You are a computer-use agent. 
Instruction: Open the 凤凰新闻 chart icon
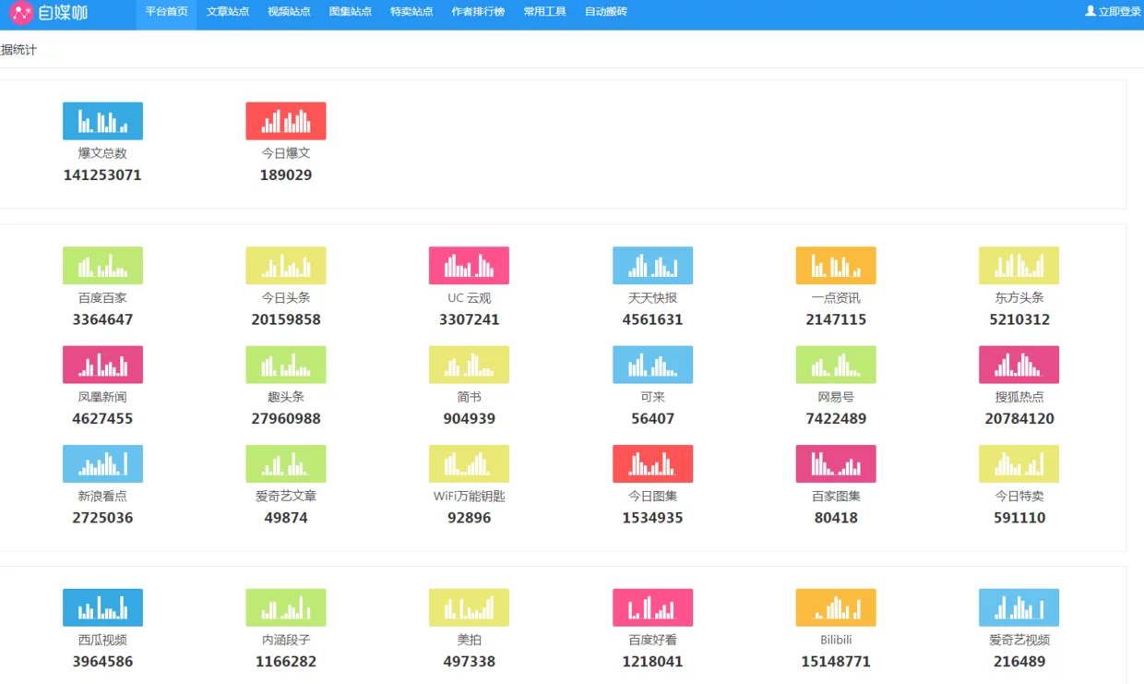point(102,365)
